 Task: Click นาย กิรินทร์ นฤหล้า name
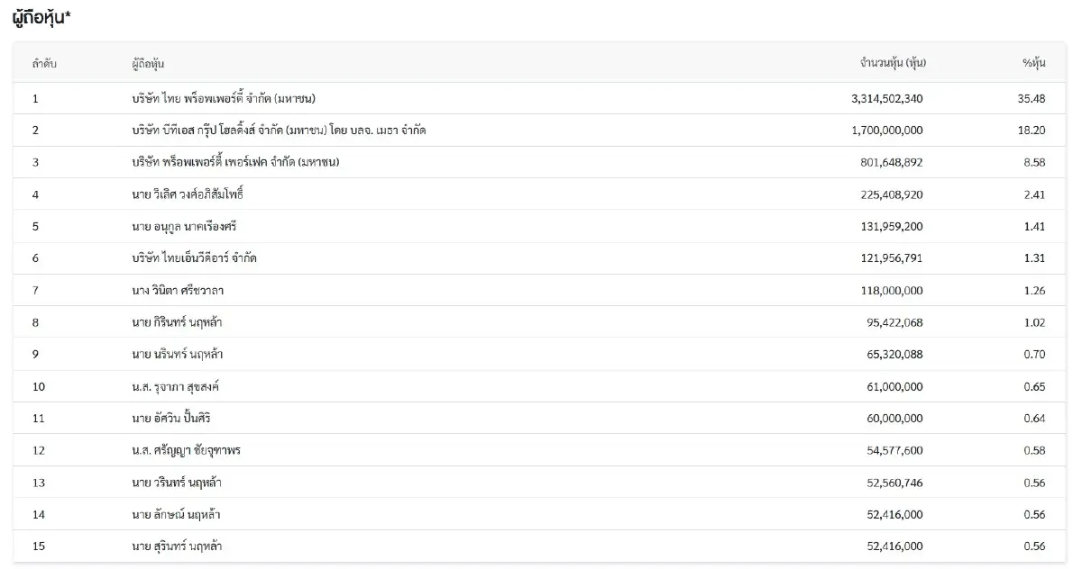[x=178, y=322]
